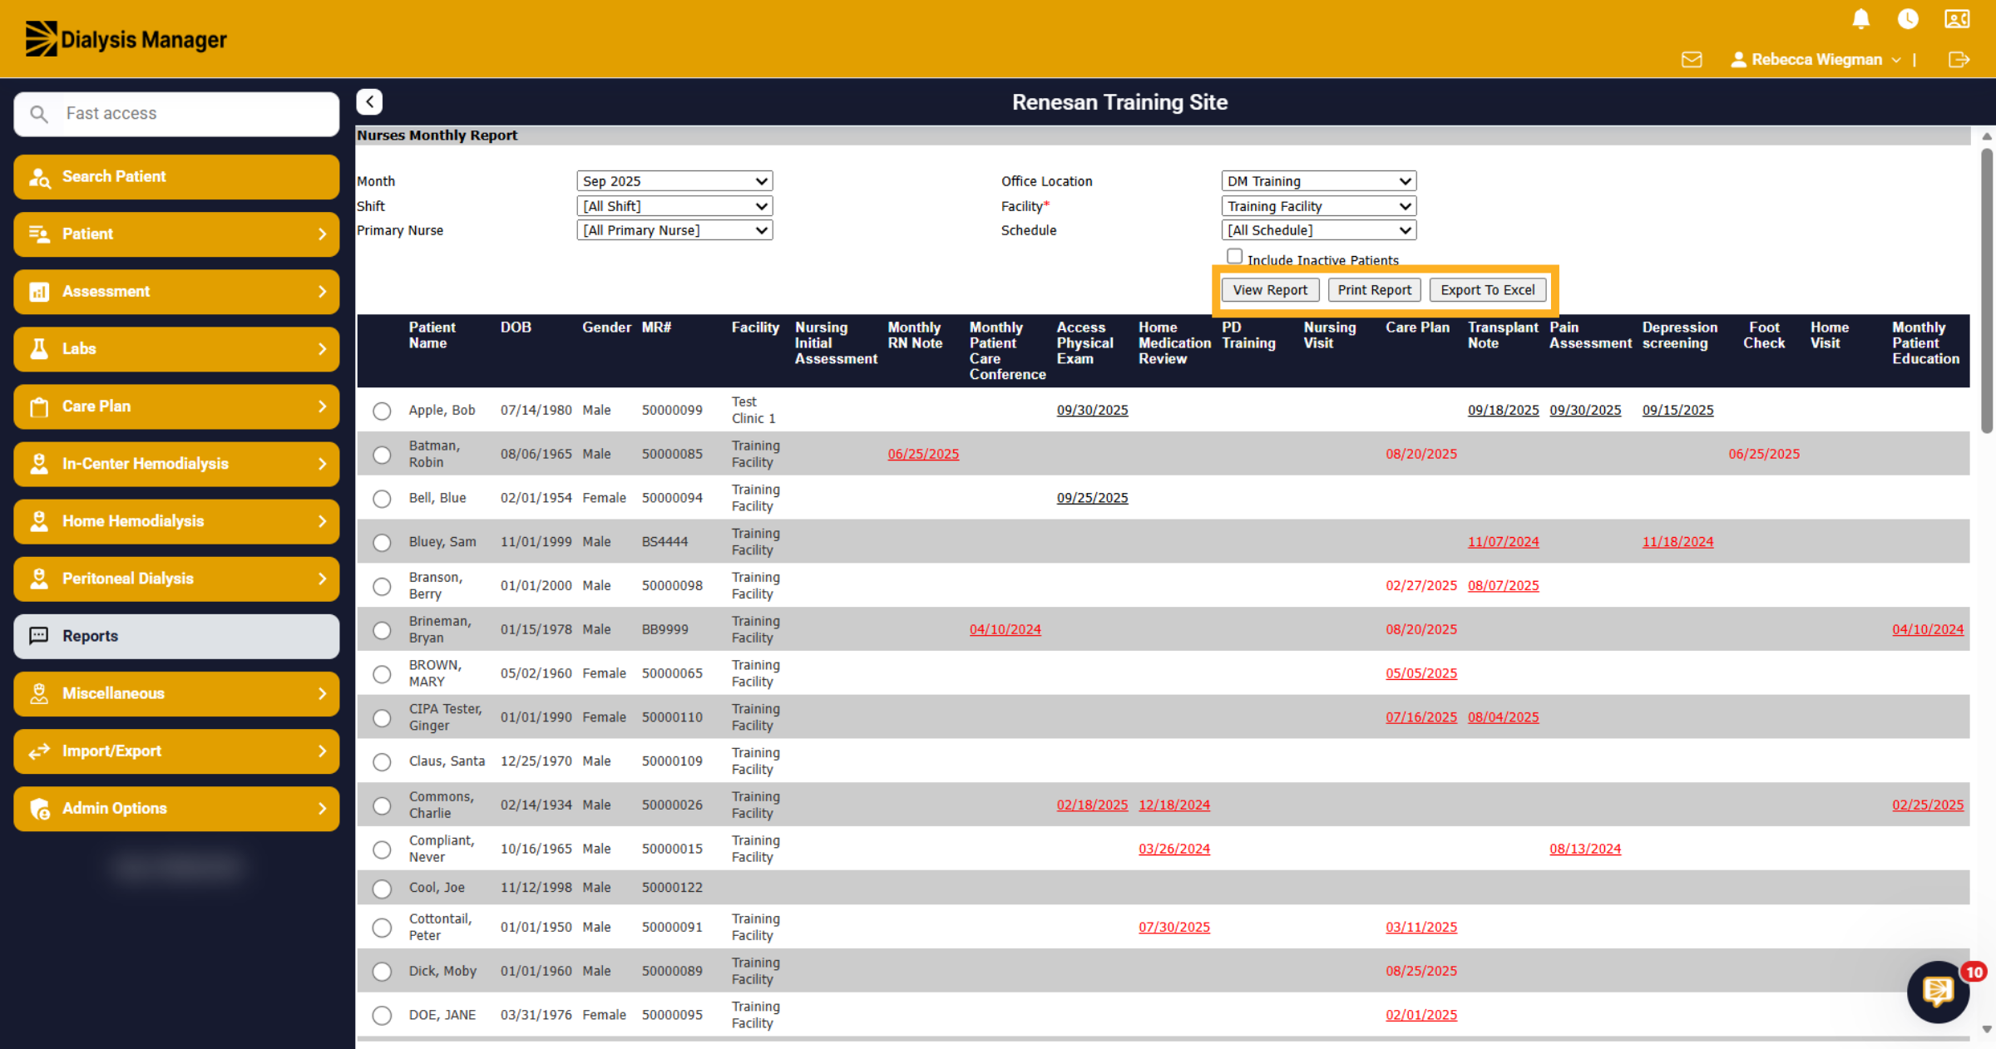Click the Reports message icon
The height and width of the screenshot is (1049, 1996).
tap(39, 636)
